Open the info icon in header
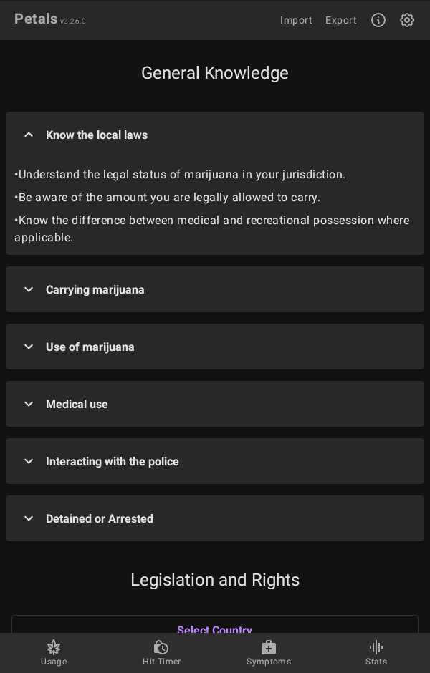Viewport: 430px width, 673px height. pos(378,20)
